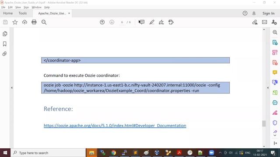Go to previous page using up arrow
The height and width of the screenshot is (157, 280).
coord(102,22)
